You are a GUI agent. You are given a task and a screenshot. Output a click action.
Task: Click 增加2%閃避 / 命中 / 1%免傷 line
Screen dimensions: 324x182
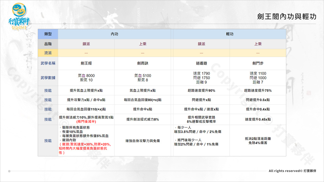pyautogui.click(x=196, y=144)
